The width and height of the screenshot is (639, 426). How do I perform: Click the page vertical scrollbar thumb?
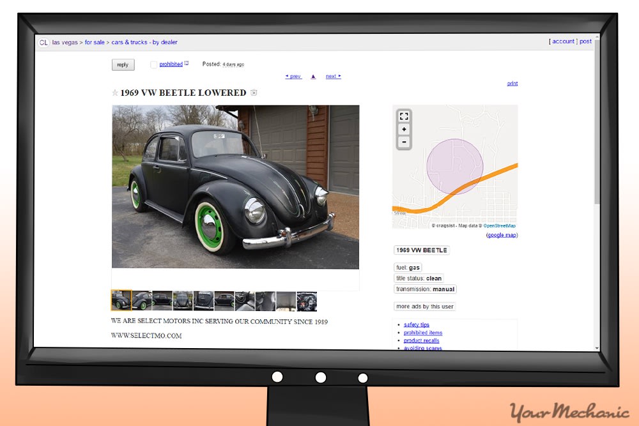pos(597,121)
